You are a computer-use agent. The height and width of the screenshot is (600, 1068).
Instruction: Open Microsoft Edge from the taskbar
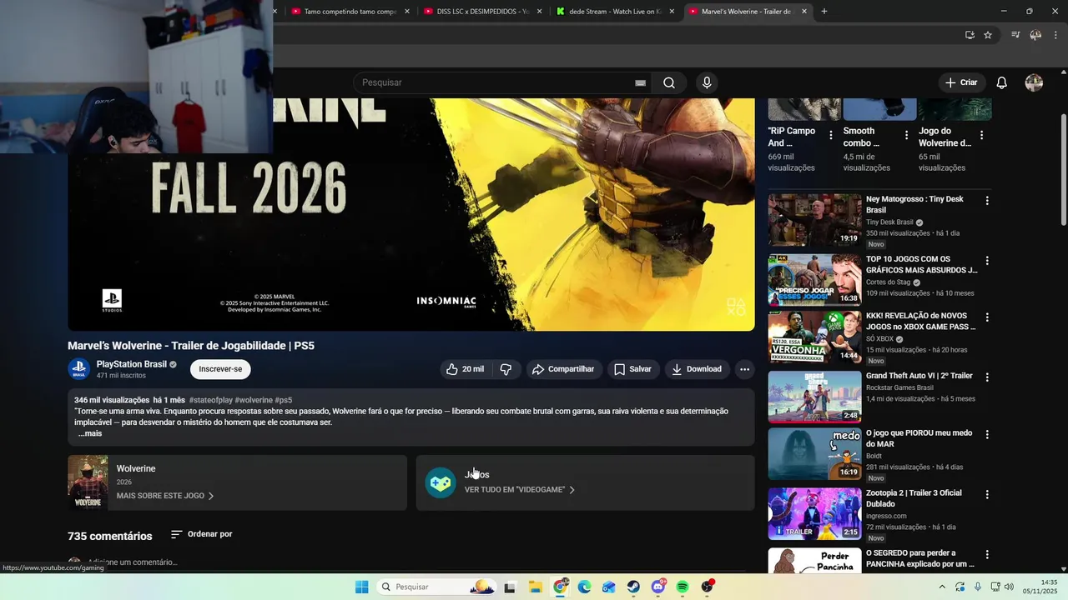[x=584, y=587]
